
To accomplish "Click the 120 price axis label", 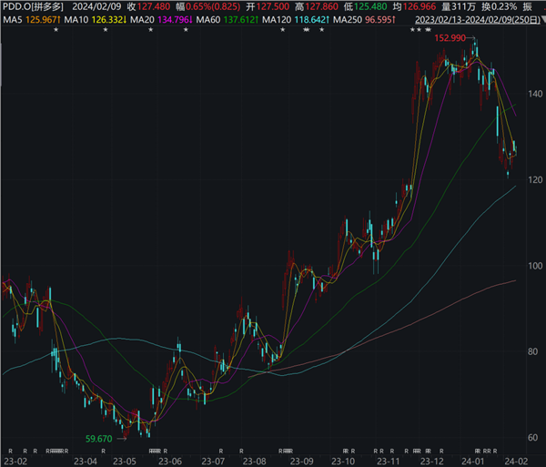I will pos(535,179).
